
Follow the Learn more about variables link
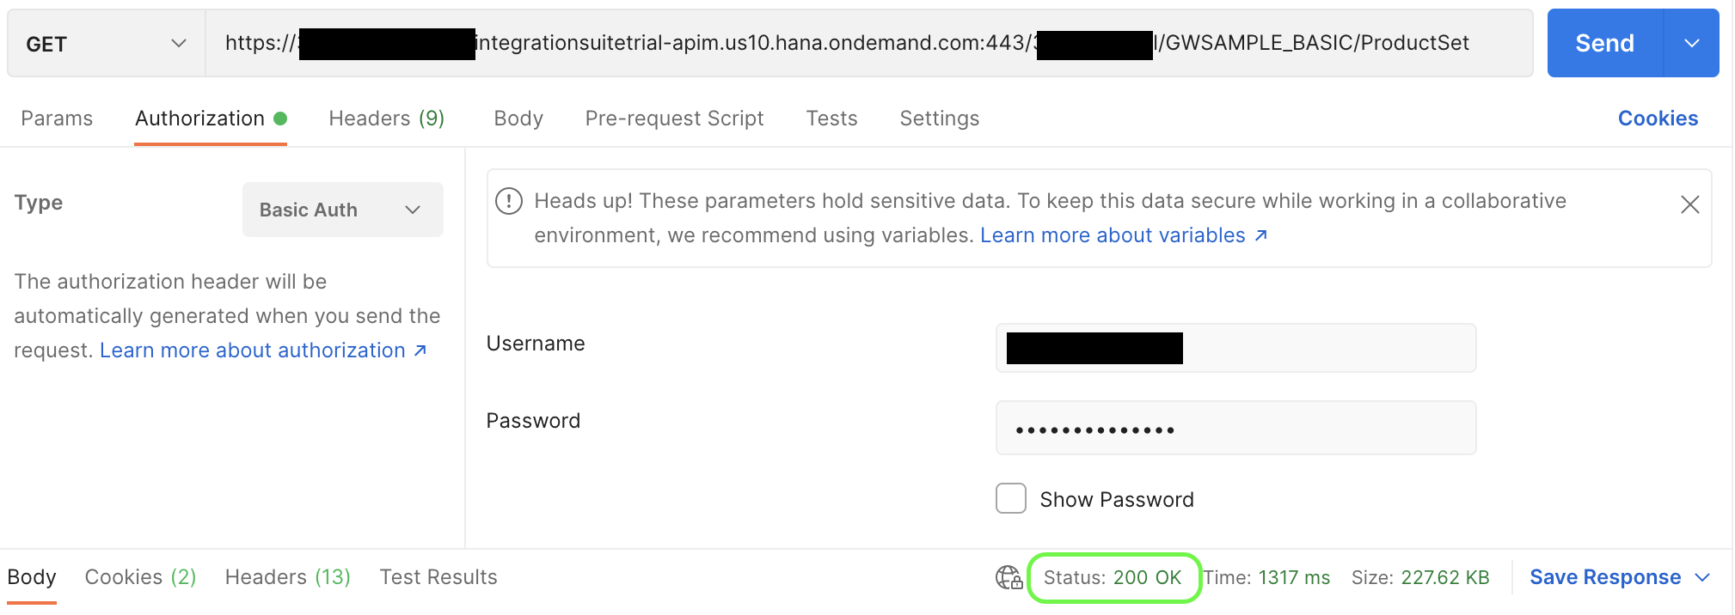[1123, 235]
